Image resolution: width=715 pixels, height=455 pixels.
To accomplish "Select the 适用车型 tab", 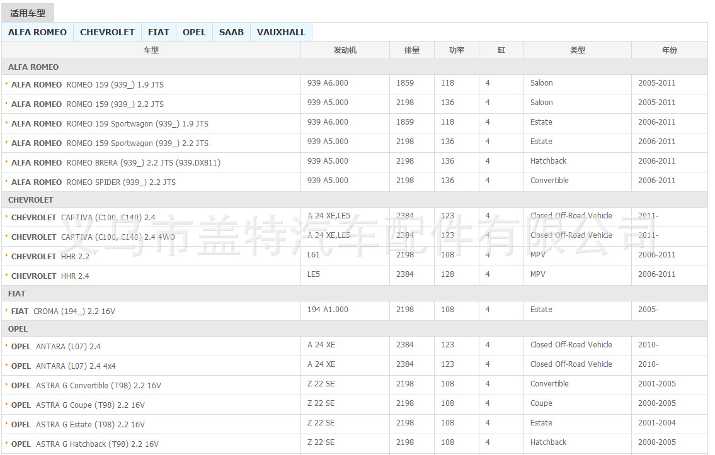I will tap(28, 13).
